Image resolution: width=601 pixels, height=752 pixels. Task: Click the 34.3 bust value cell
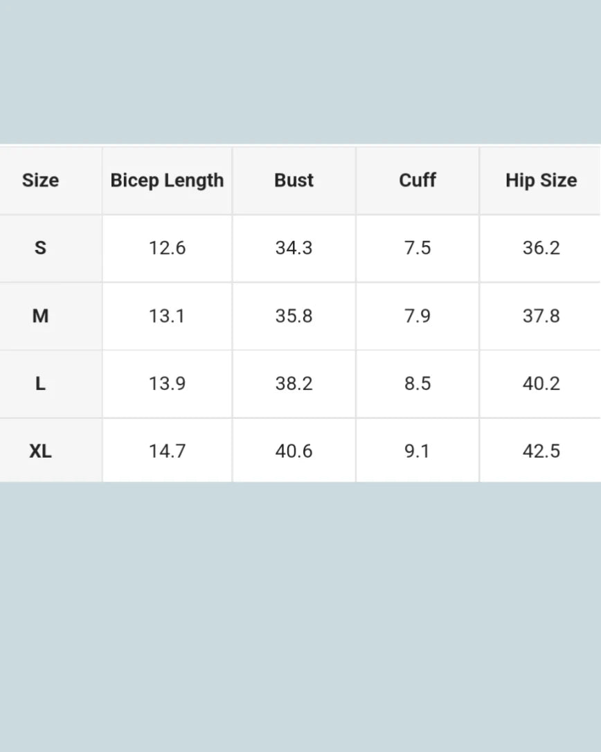coord(294,248)
